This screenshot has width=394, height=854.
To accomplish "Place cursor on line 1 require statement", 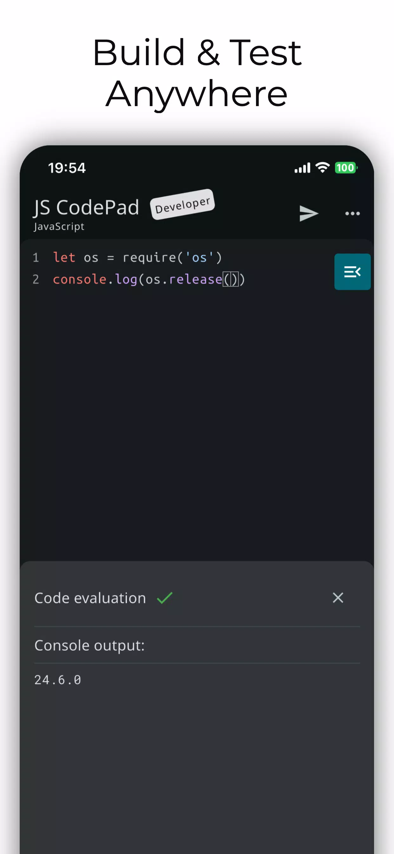I will tap(137, 257).
